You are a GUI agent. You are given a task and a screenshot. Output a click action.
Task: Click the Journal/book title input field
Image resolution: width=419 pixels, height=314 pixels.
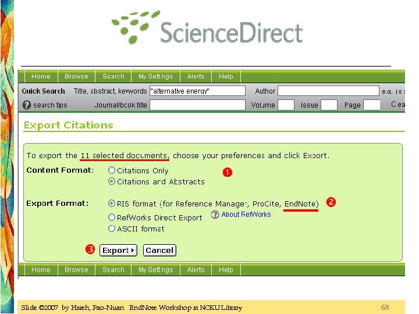click(197, 105)
